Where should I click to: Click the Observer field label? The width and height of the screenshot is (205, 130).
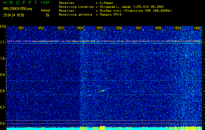coord(66,3)
